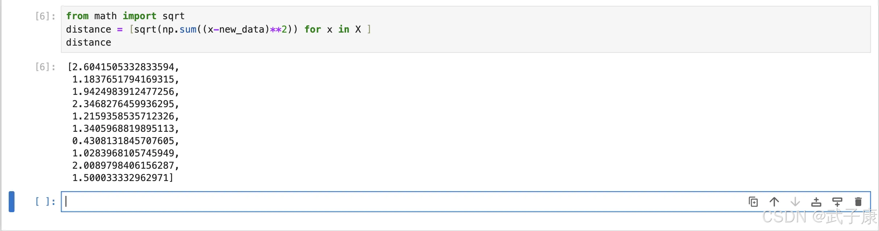Insert a cell above the current one

click(816, 202)
